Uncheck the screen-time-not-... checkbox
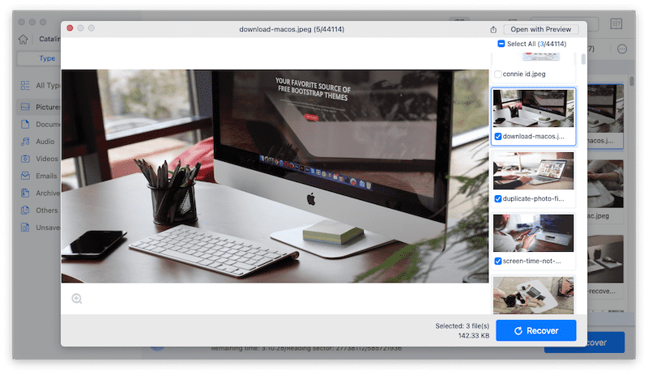The height and width of the screenshot is (374, 648). pyautogui.click(x=498, y=261)
